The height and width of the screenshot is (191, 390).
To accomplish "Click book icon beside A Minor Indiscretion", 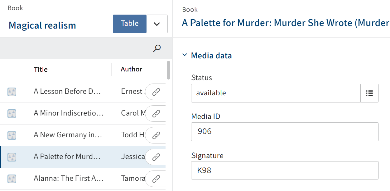I will [12, 113].
